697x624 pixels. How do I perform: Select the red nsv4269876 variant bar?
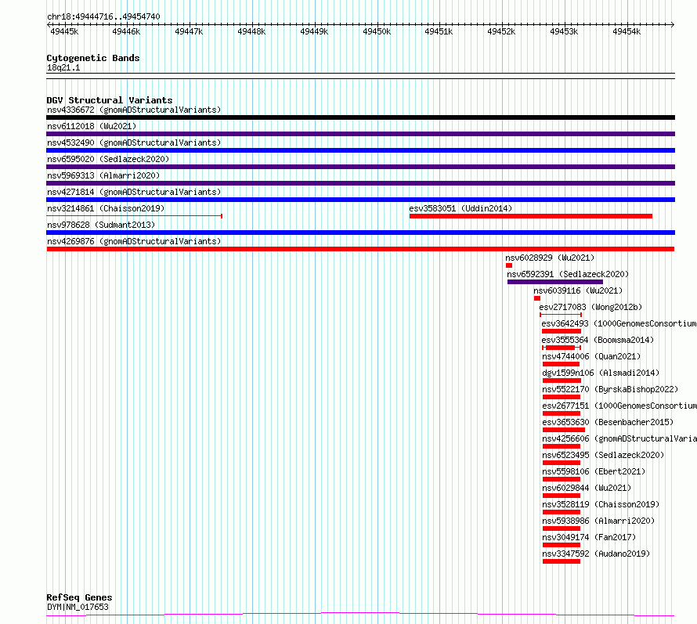pyautogui.click(x=360, y=249)
